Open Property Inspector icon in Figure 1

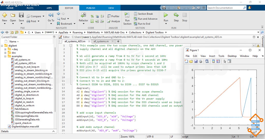point(229,61)
